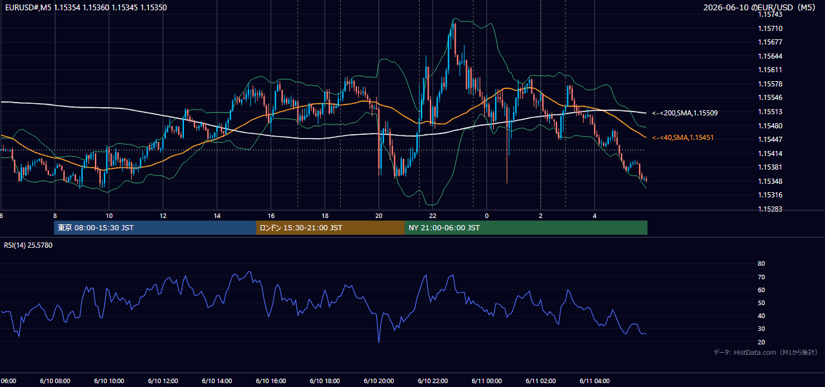Click RSI scale level 40
The width and height of the screenshot is (825, 387).
pos(761,315)
